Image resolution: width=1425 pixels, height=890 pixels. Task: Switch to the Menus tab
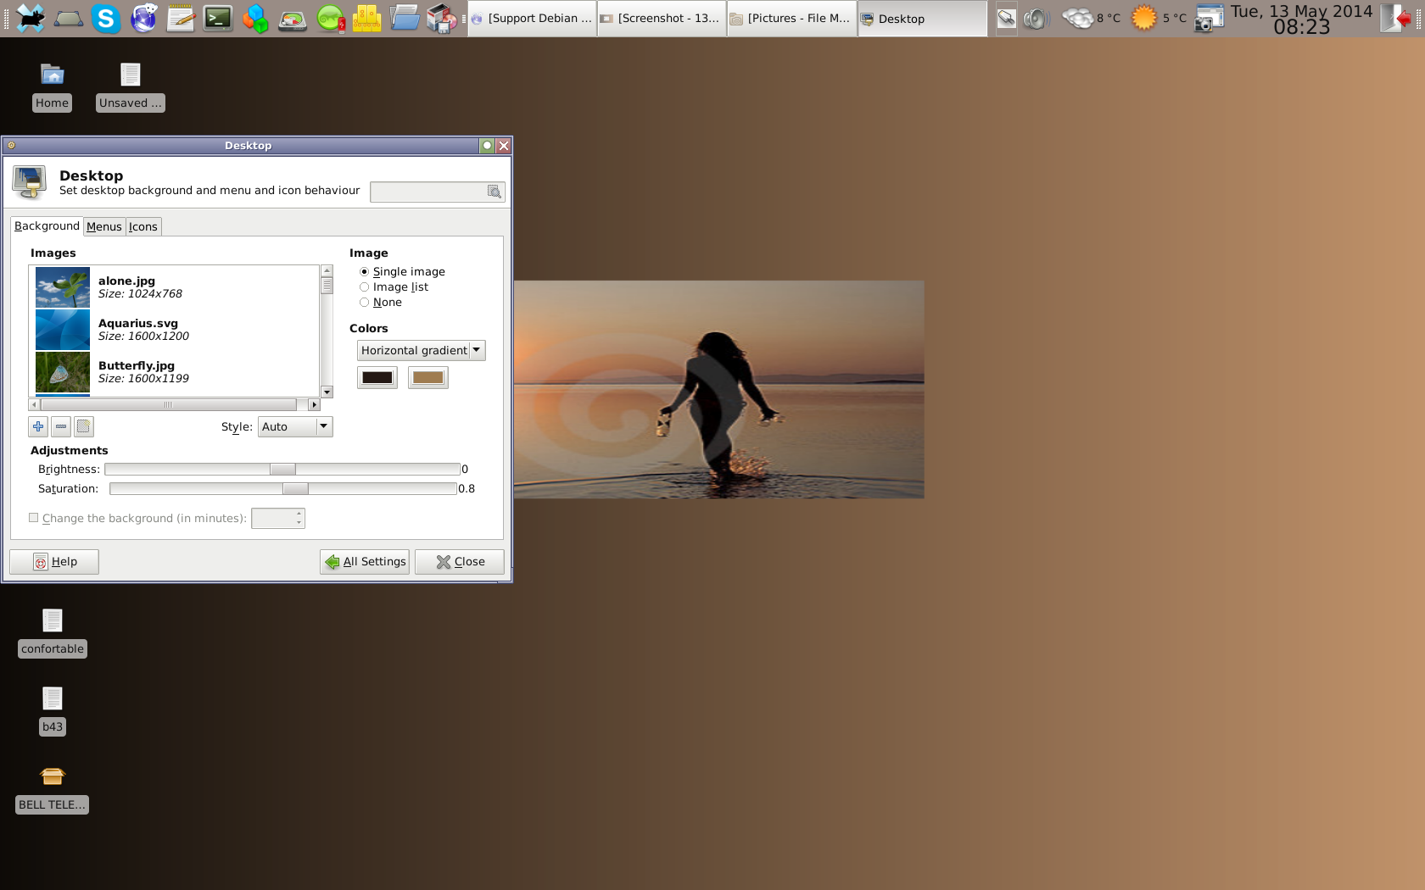[x=104, y=226]
